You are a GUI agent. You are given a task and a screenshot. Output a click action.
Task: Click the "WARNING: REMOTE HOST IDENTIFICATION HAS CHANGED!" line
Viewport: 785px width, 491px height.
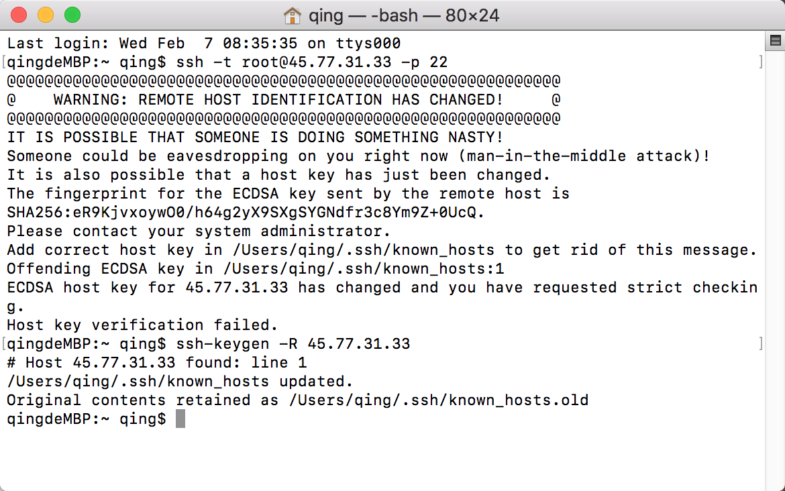pyautogui.click(x=278, y=99)
